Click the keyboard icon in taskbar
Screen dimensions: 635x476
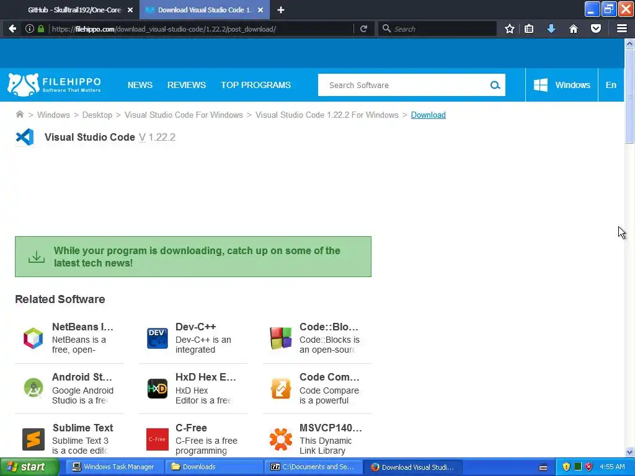point(543,467)
